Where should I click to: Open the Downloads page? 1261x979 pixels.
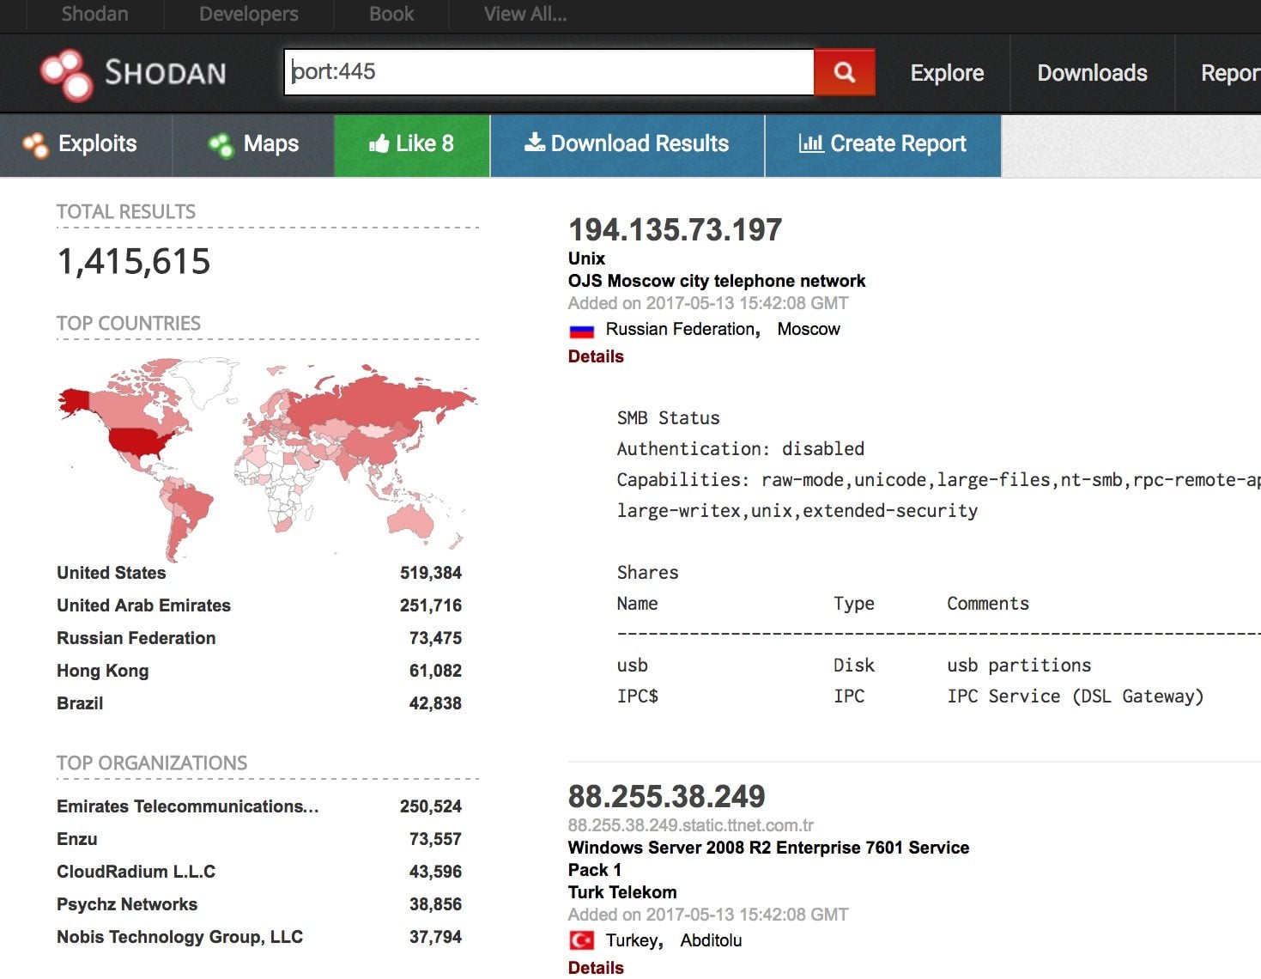click(1091, 73)
